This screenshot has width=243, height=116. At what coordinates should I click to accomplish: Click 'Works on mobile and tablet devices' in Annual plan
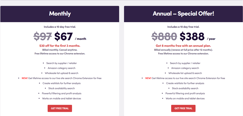tap(185, 98)
